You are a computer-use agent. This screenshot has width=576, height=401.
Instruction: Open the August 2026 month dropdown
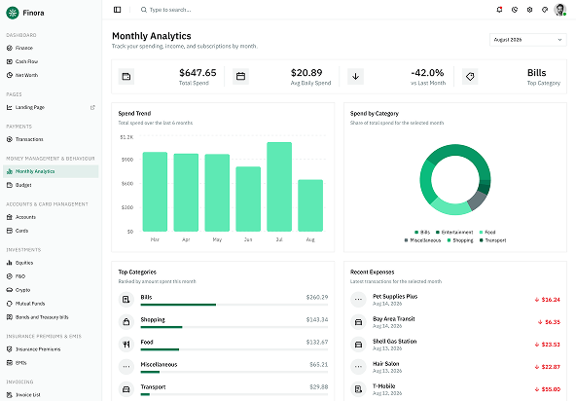528,40
